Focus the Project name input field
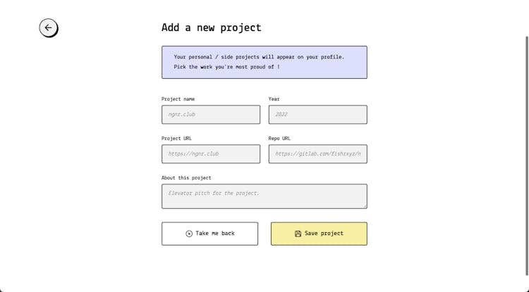This screenshot has height=292, width=529. pyautogui.click(x=211, y=115)
